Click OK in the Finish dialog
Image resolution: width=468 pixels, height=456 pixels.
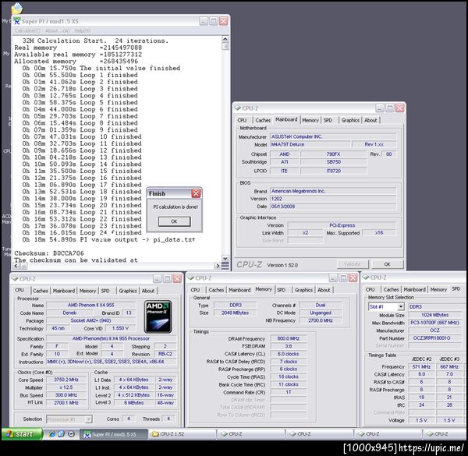[x=174, y=221]
